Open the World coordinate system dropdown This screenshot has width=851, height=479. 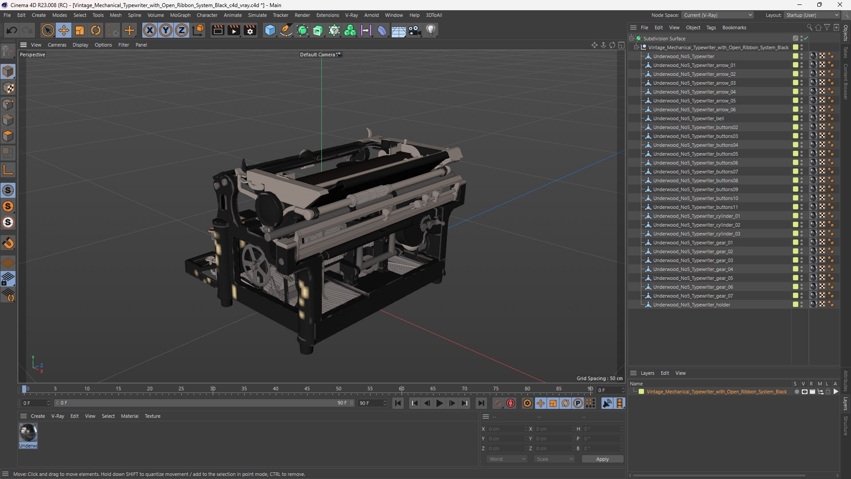507,459
